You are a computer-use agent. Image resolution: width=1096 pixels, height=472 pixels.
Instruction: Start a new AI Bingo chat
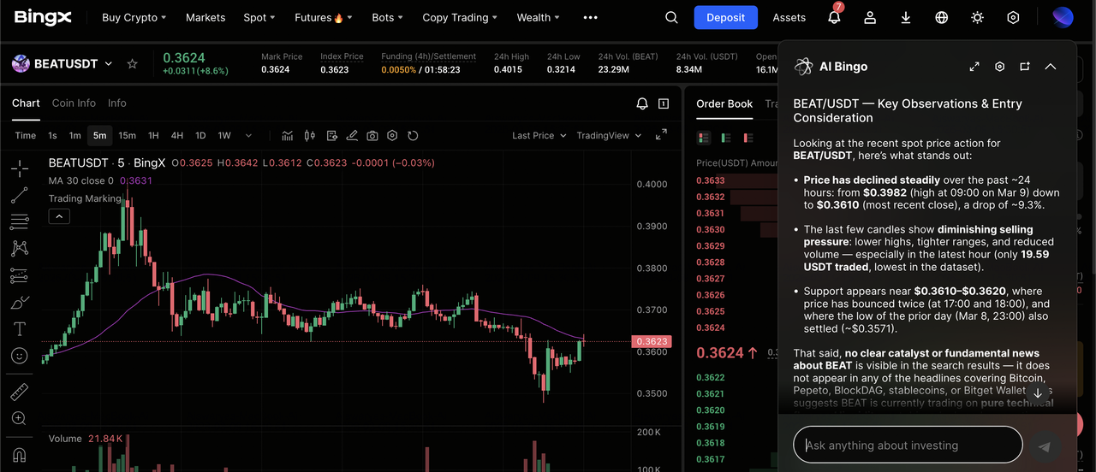coord(1024,67)
